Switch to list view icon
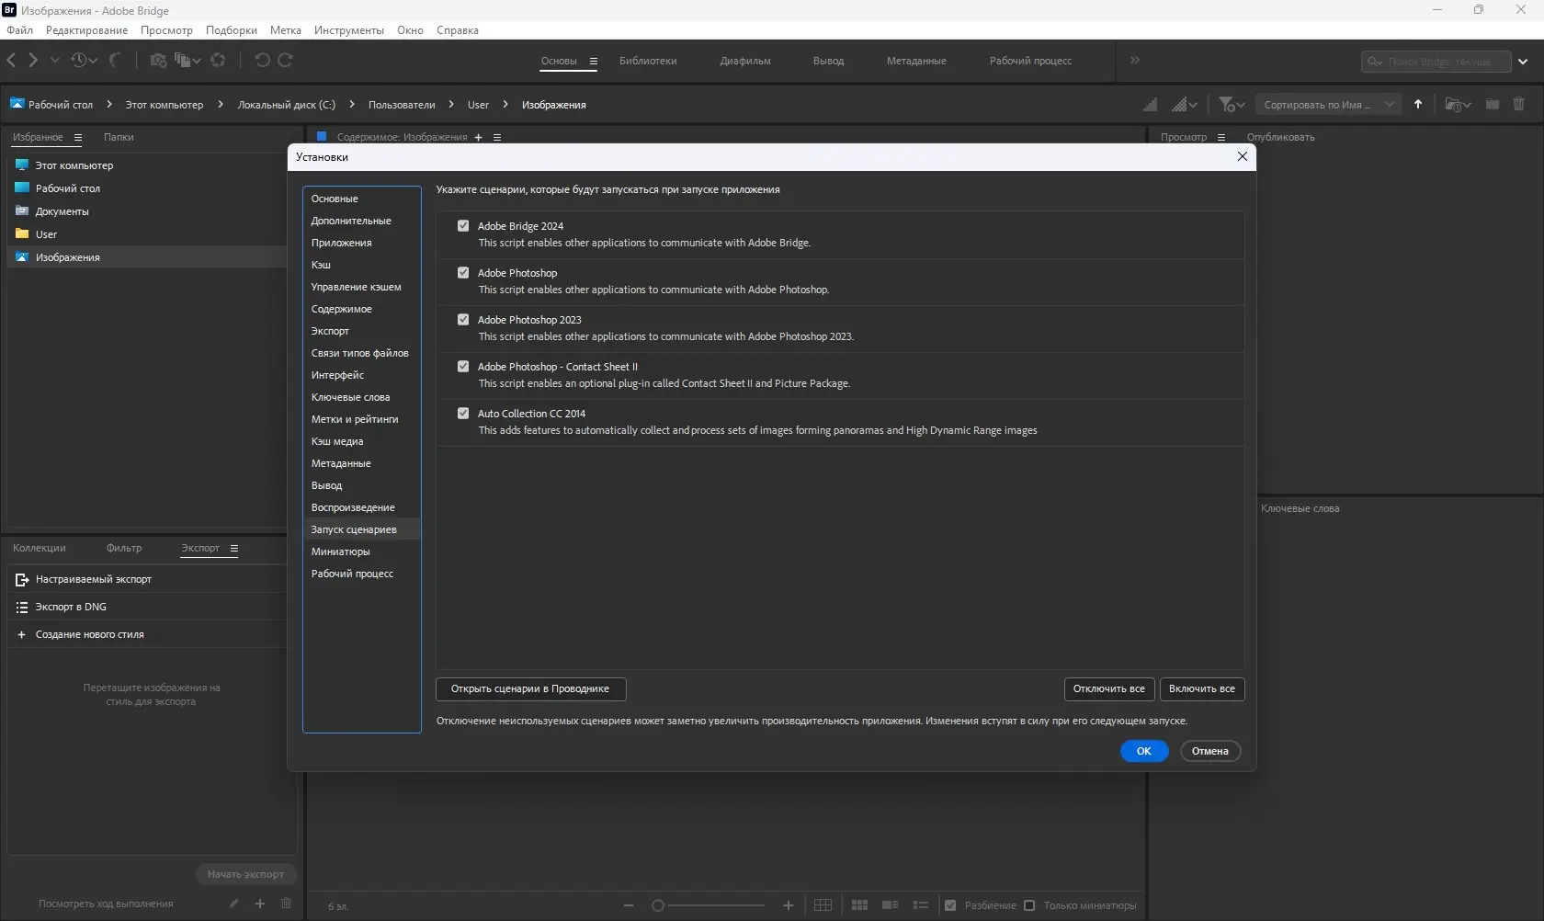 tap(920, 905)
